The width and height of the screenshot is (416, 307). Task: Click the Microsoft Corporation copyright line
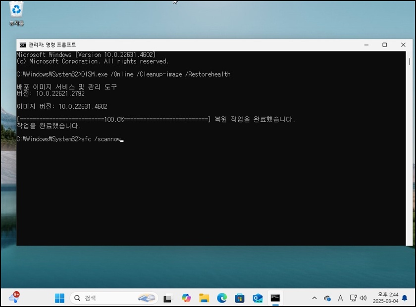[92, 61]
